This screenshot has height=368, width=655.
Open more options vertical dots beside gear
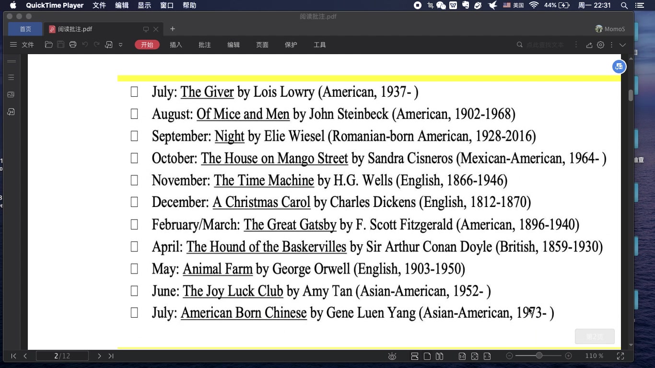[611, 45]
